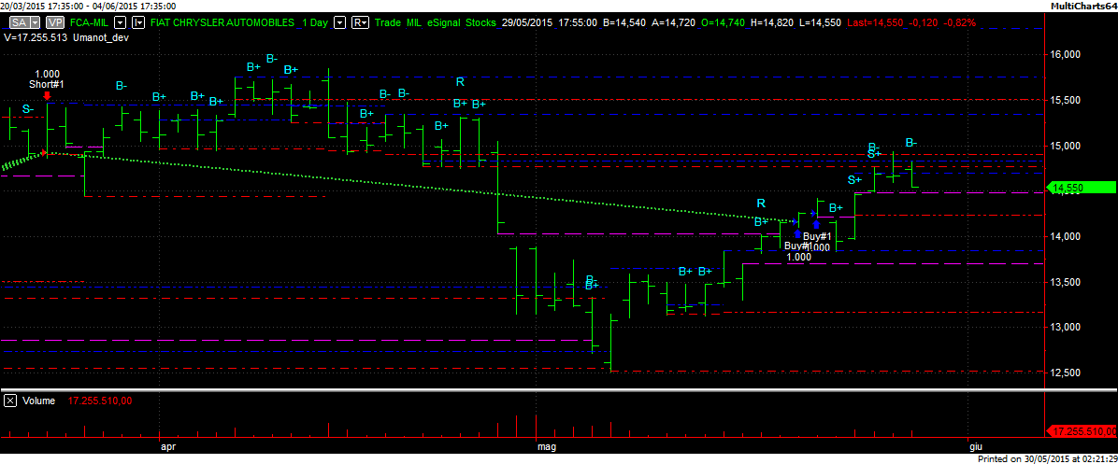
Task: Click the leftmost S- signal label
Action: coord(28,109)
